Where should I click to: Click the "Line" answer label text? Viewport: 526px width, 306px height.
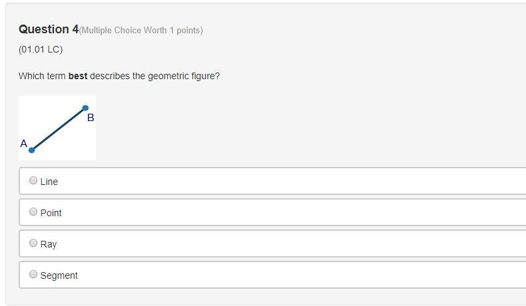(x=49, y=182)
